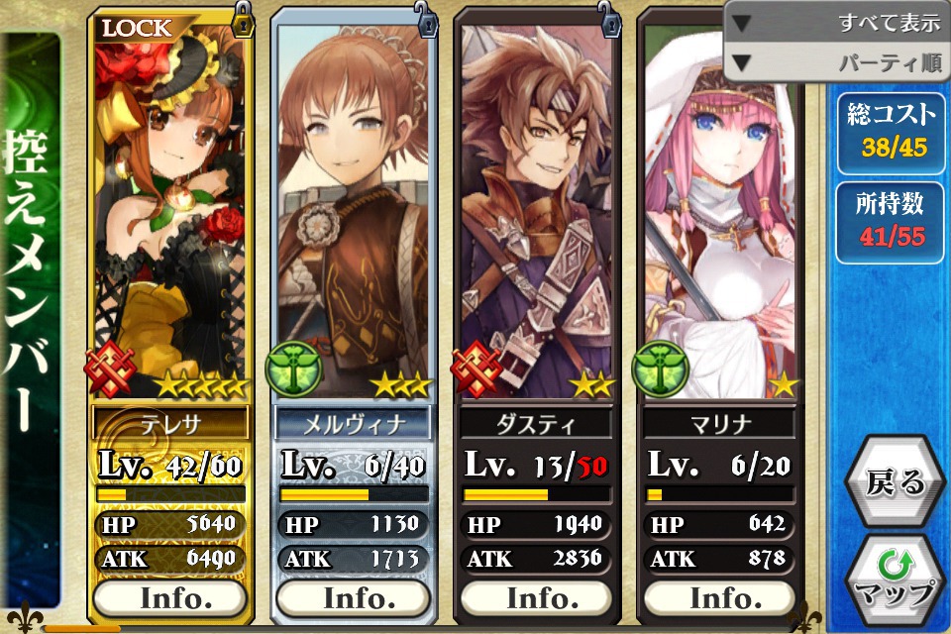
Task: Click テレサ experience progress bar
Action: tap(170, 494)
